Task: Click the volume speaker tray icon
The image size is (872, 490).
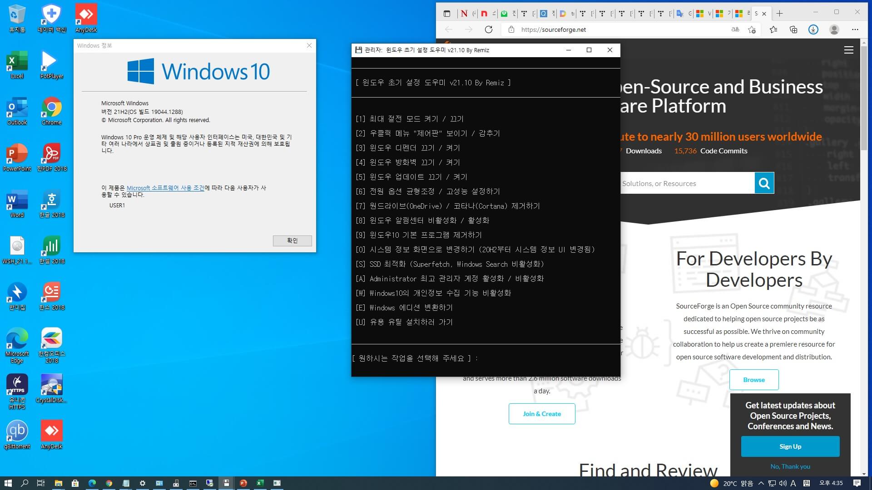Action: [x=783, y=483]
